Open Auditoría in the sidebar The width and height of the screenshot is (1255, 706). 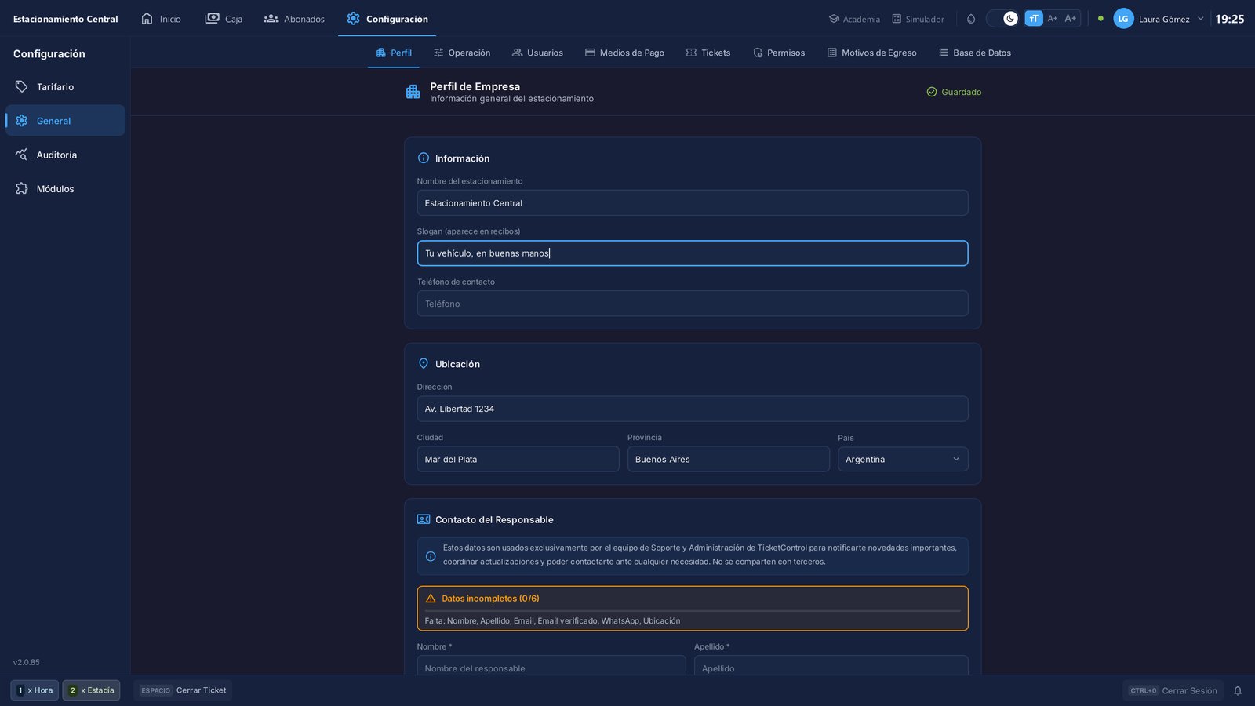(65, 155)
